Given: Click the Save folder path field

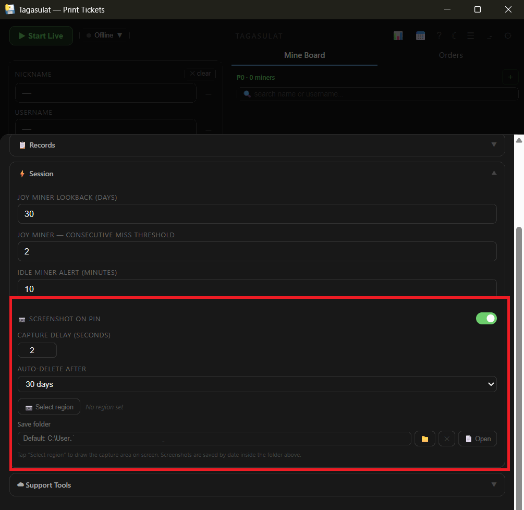Looking at the screenshot, I should [214, 439].
